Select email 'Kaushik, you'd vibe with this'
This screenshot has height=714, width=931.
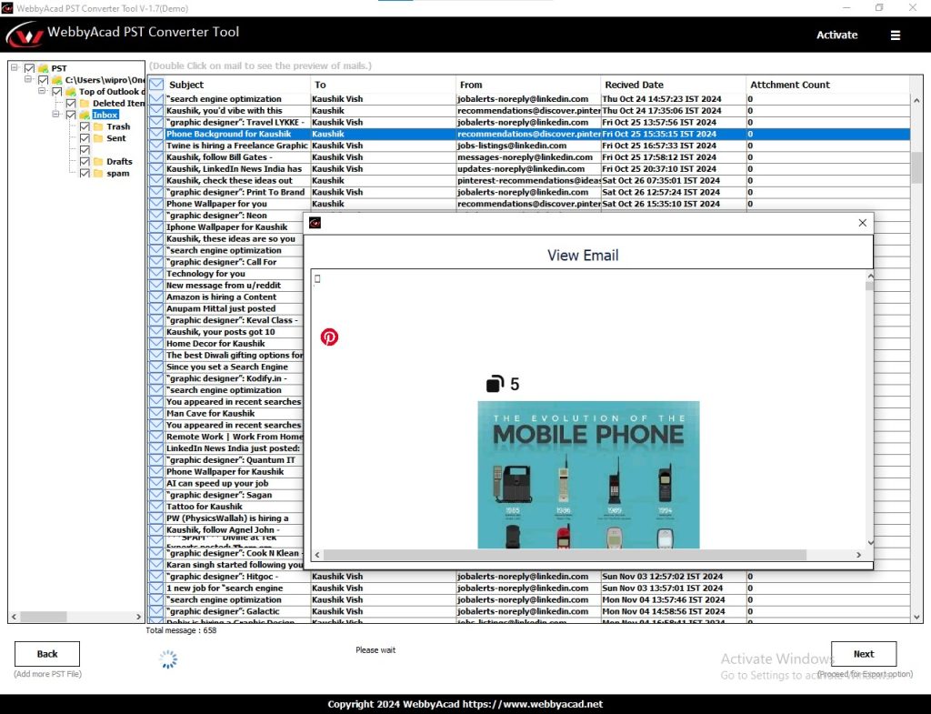(529, 110)
